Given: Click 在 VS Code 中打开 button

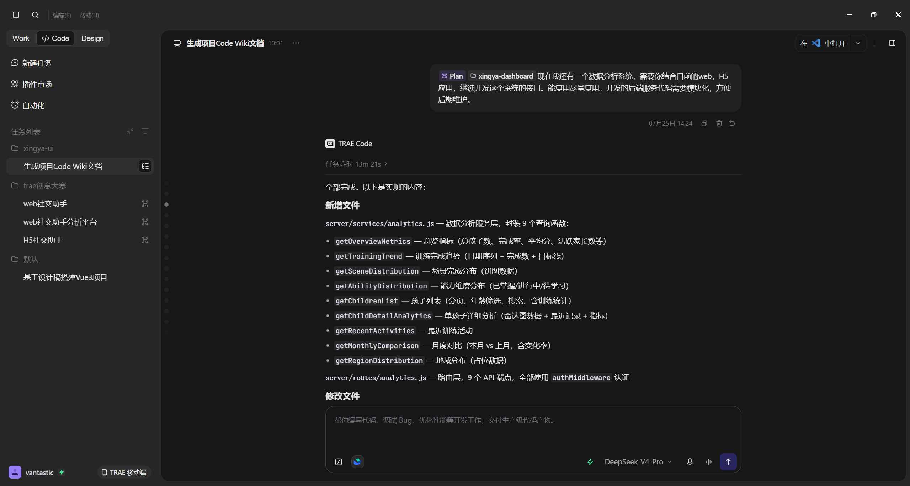Looking at the screenshot, I should [x=823, y=43].
